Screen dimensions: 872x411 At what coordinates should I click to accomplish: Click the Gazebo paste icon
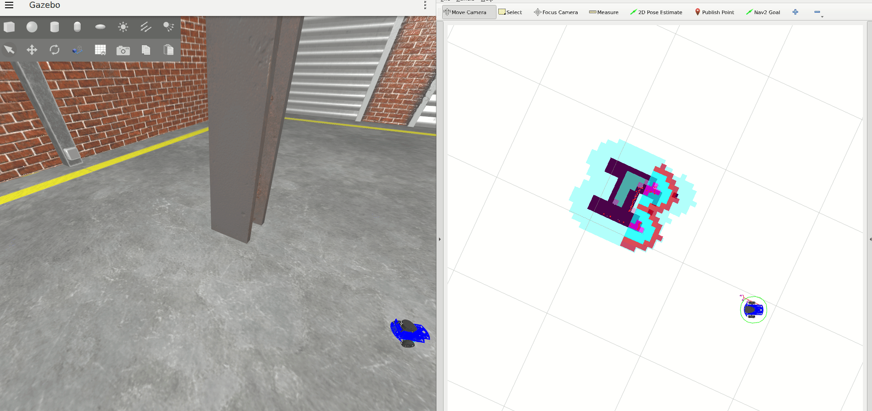168,50
